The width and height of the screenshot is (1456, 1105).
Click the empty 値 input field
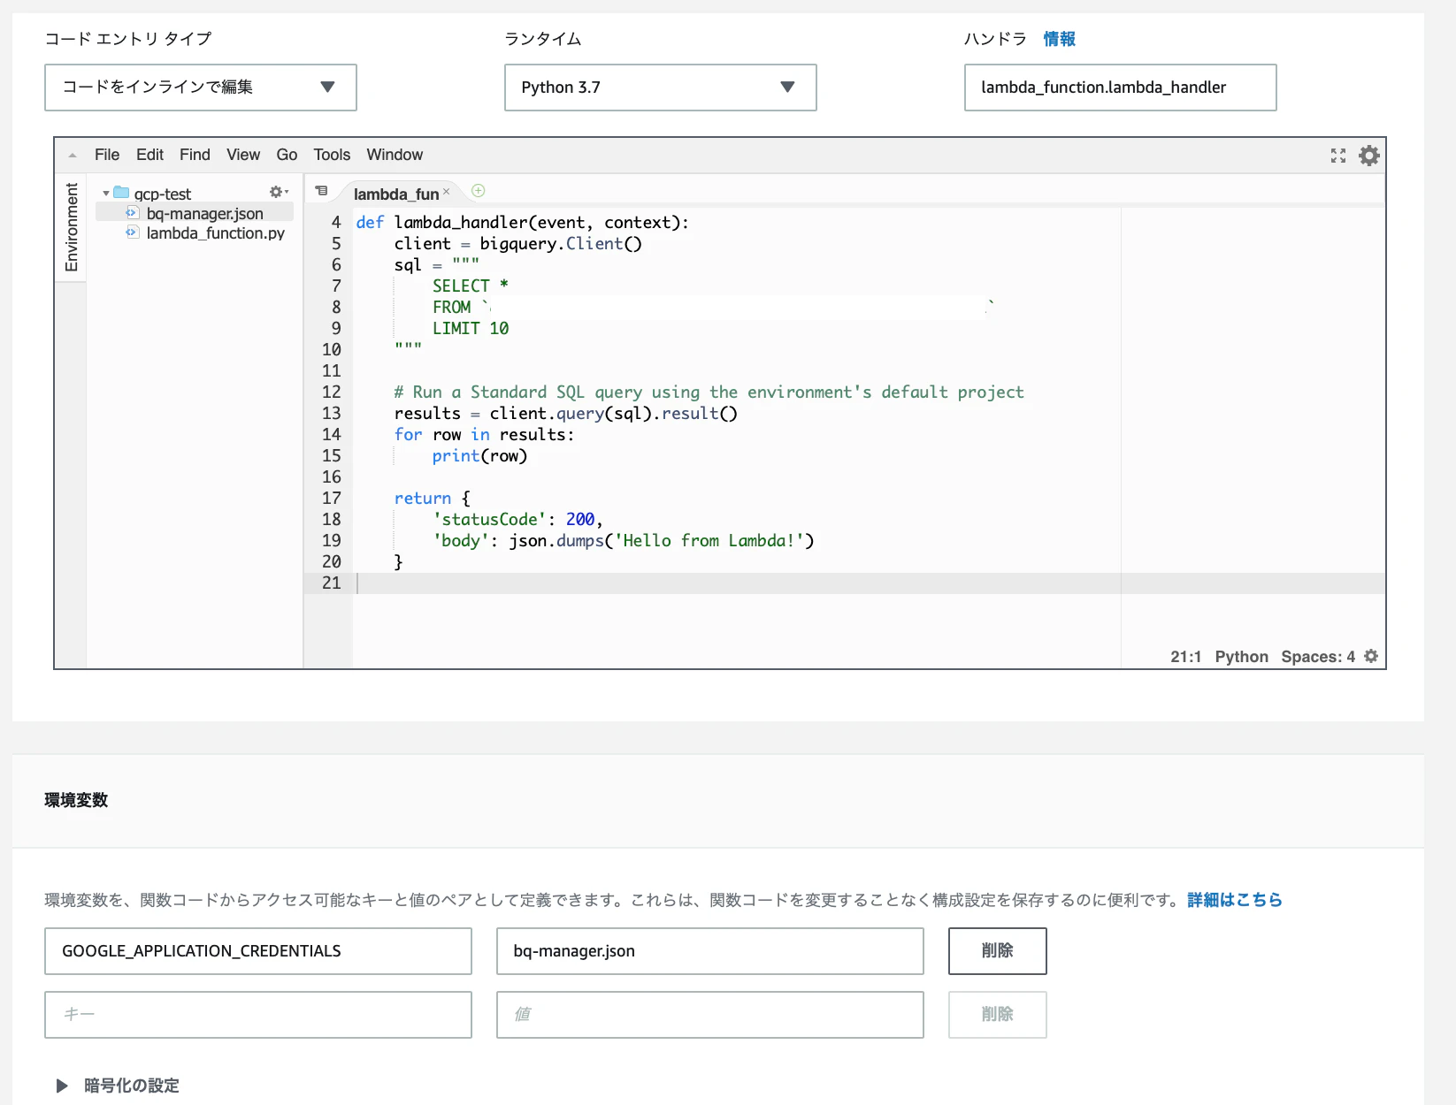coord(710,1015)
